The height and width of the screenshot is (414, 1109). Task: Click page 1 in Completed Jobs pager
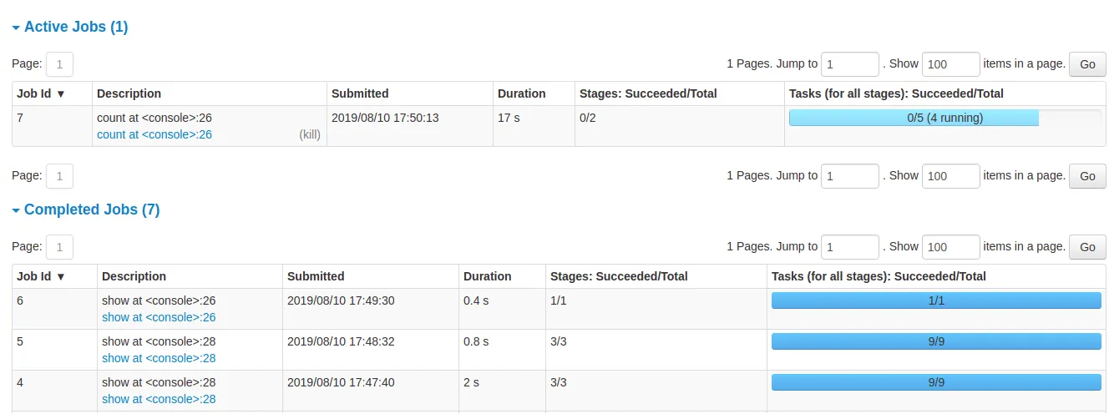[x=59, y=247]
